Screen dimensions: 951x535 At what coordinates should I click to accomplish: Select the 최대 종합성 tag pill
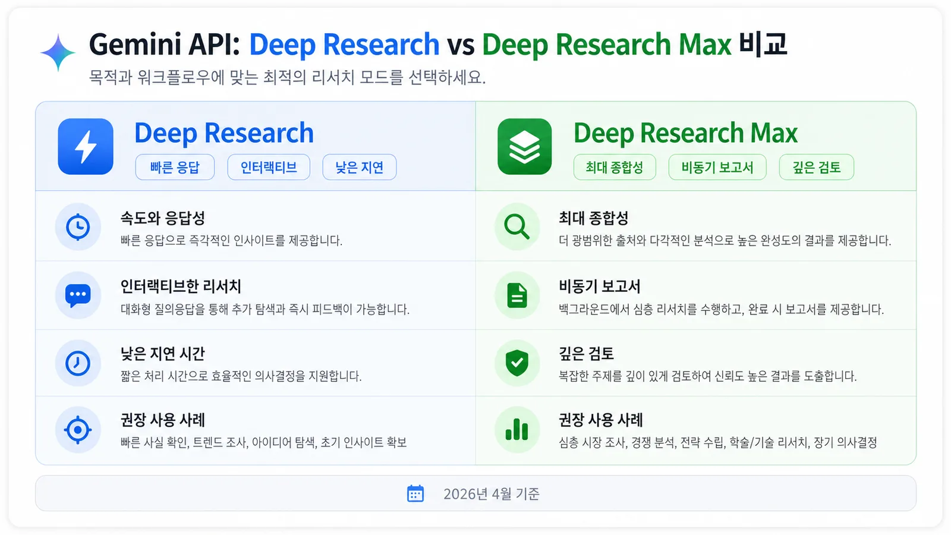point(615,167)
